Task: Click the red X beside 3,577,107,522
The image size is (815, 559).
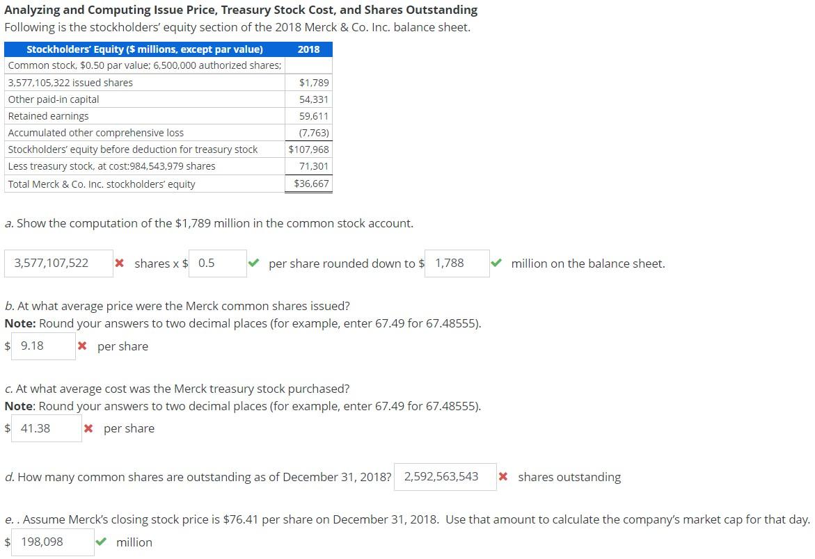Action: pos(122,263)
